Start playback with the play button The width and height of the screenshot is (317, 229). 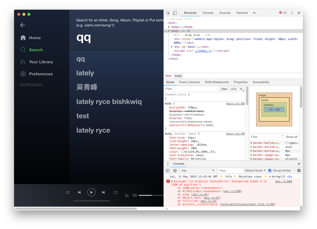(91, 192)
